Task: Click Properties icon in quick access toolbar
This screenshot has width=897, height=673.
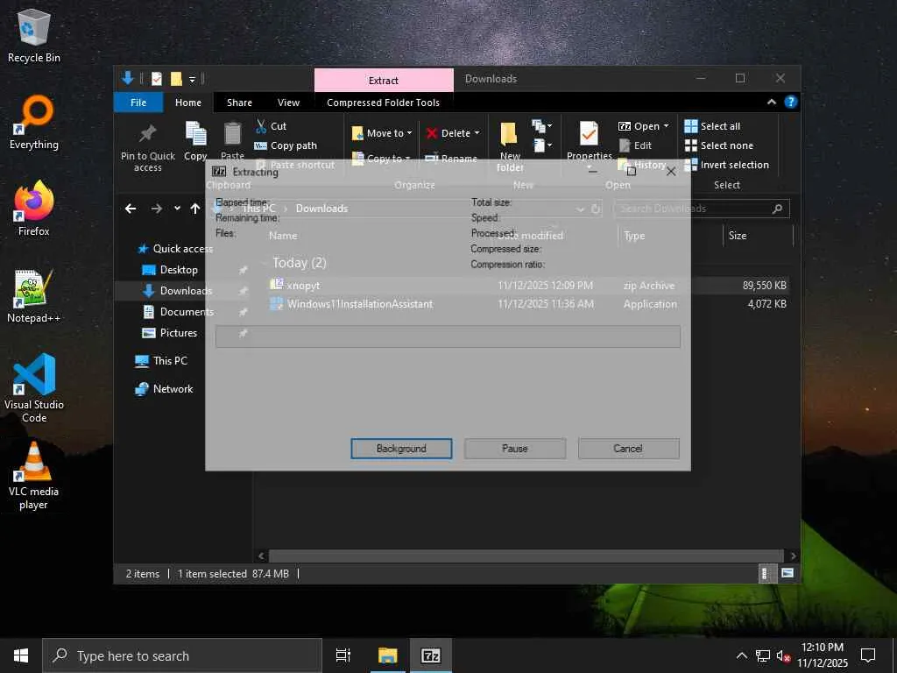Action: click(157, 79)
